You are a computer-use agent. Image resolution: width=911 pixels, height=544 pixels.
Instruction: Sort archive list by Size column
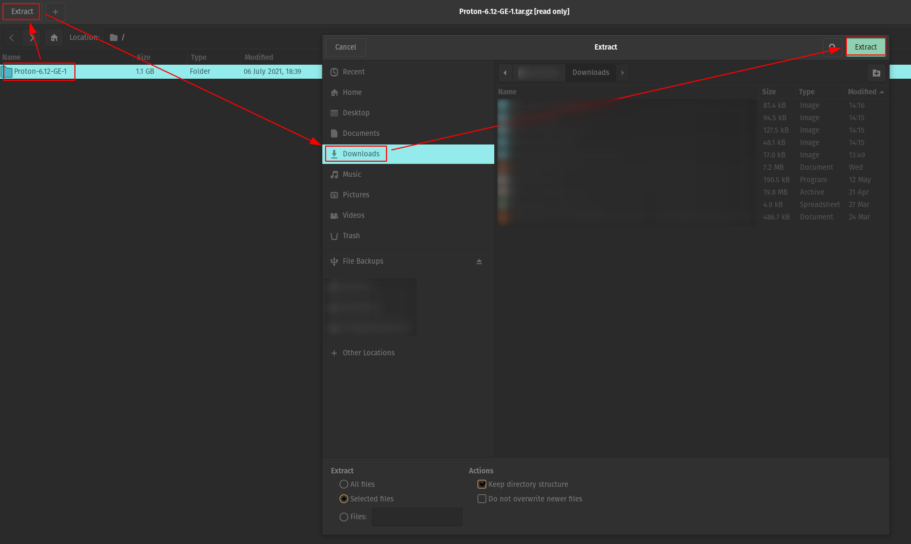pos(161,57)
